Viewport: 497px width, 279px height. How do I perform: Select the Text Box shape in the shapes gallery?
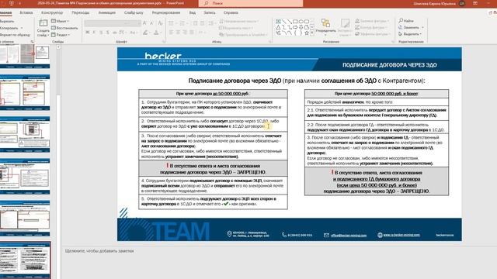[x=278, y=22]
